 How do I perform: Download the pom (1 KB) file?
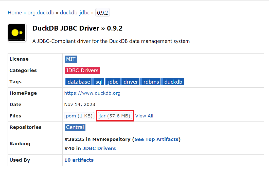(79, 116)
